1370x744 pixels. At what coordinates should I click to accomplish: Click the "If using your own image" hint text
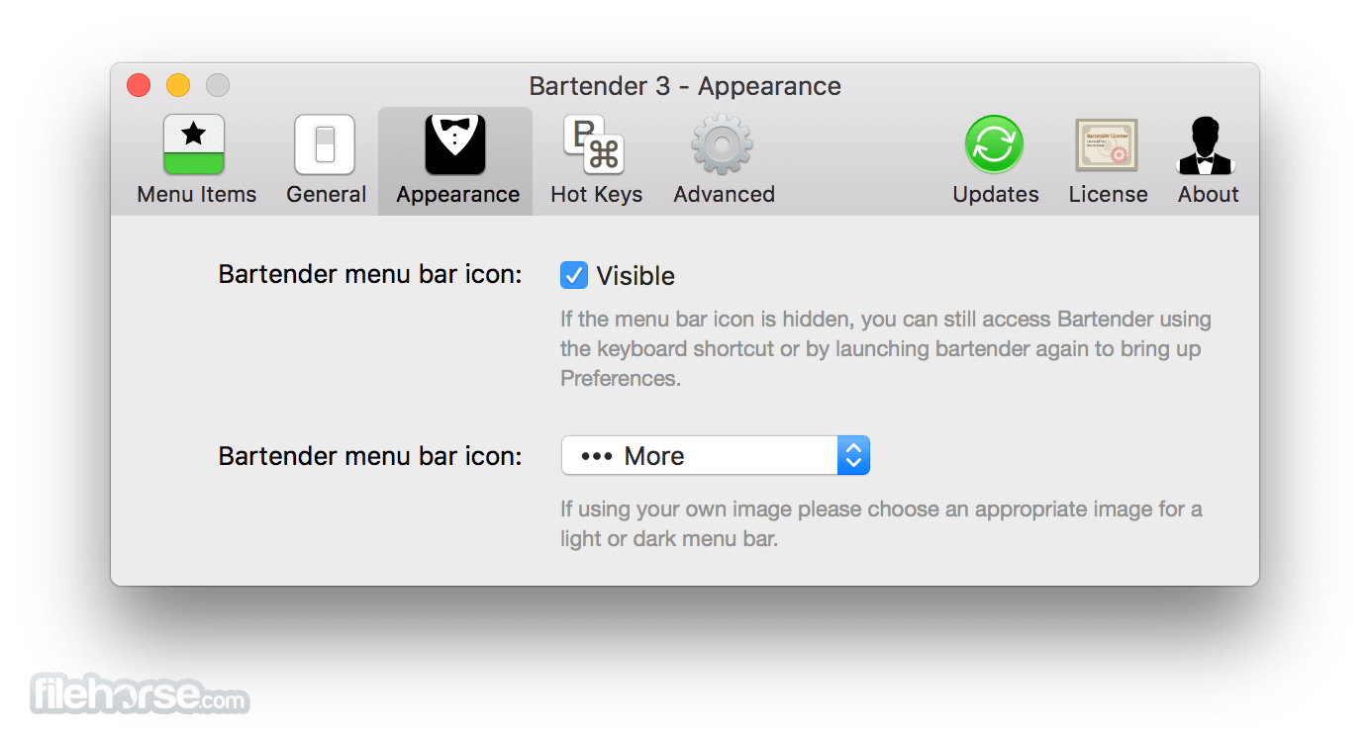881,524
